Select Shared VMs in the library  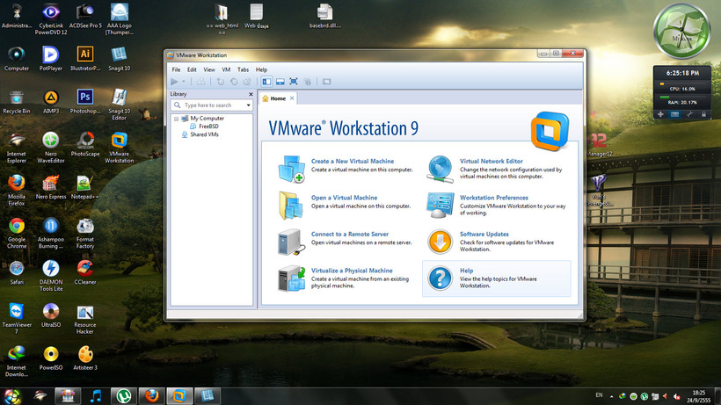tap(200, 134)
